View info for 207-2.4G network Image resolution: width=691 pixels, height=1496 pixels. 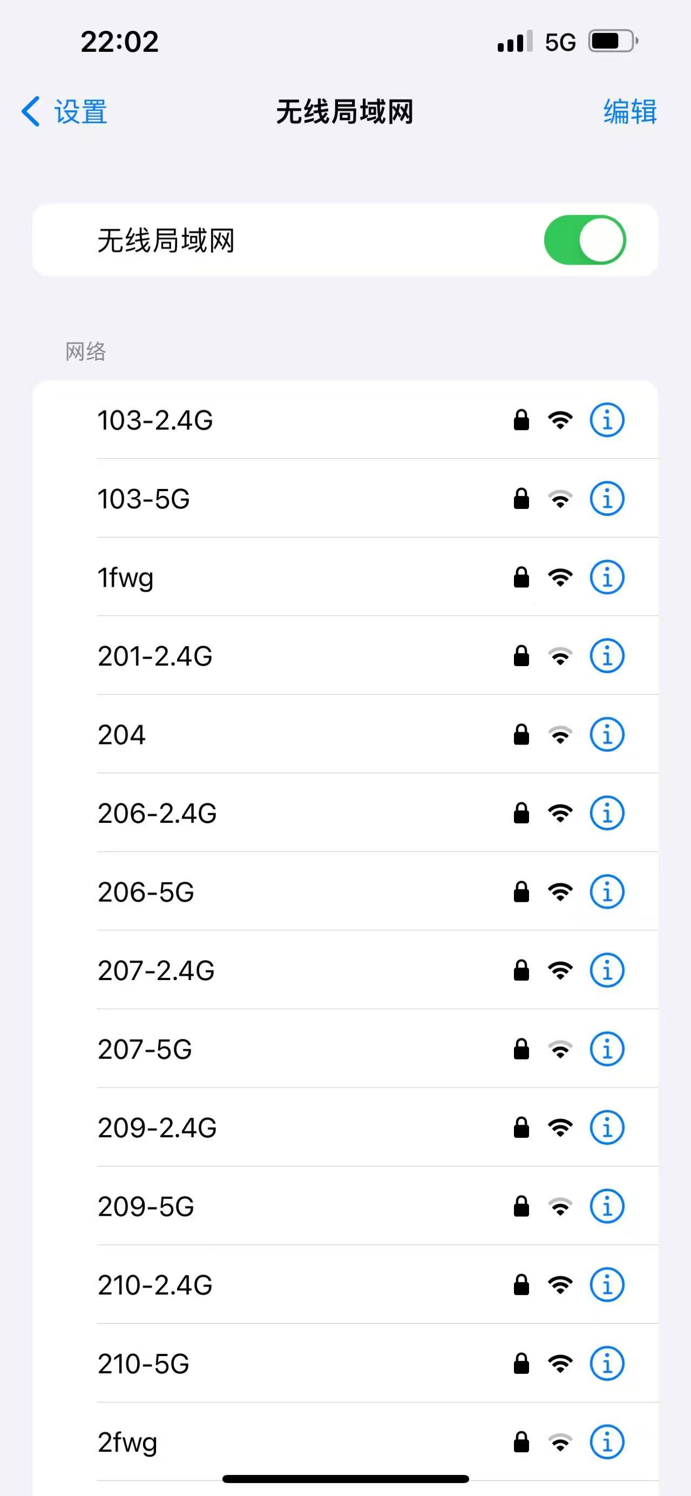pyautogui.click(x=607, y=970)
